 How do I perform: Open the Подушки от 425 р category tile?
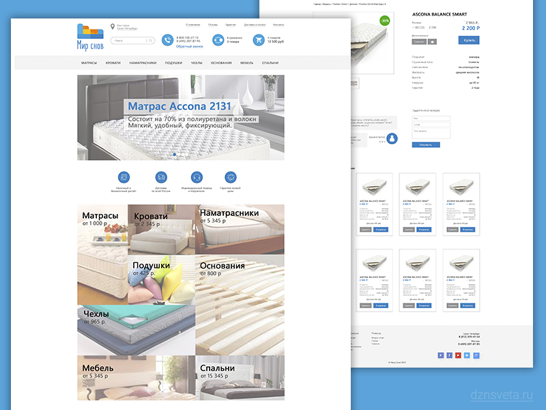[161, 279]
